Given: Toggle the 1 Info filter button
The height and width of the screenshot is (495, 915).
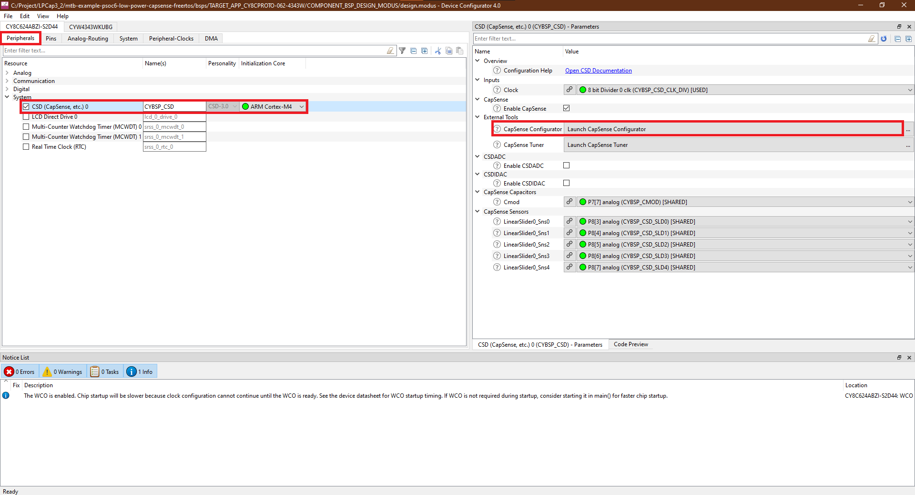Looking at the screenshot, I should click(x=140, y=371).
